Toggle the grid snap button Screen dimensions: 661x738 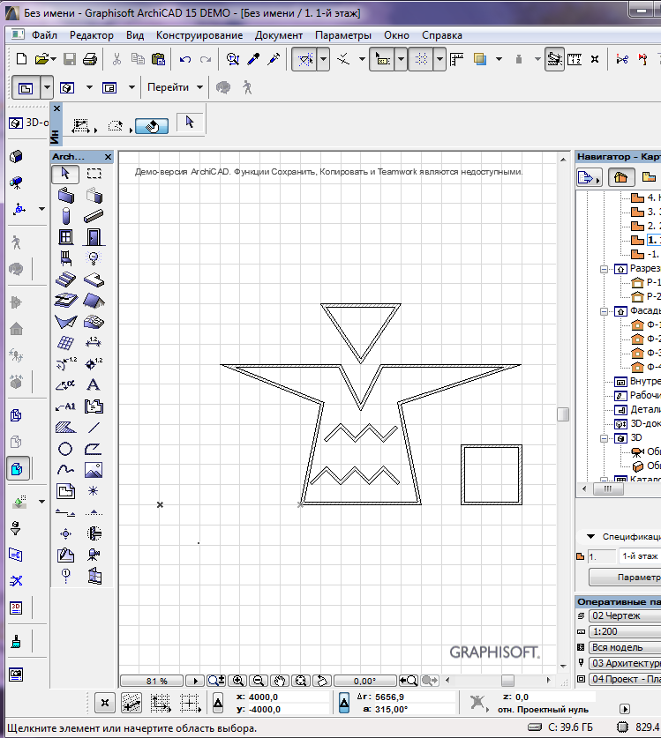click(421, 59)
